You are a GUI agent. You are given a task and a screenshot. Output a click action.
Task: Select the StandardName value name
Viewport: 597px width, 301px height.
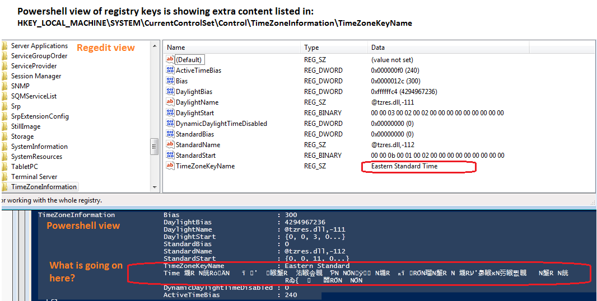(x=198, y=145)
